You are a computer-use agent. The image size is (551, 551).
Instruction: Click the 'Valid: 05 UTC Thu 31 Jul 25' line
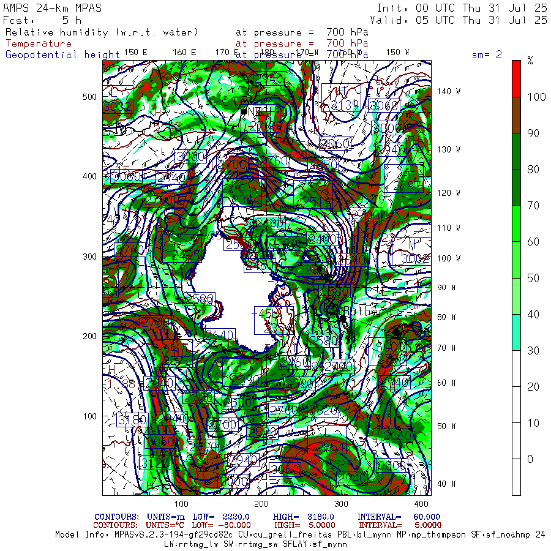click(459, 20)
